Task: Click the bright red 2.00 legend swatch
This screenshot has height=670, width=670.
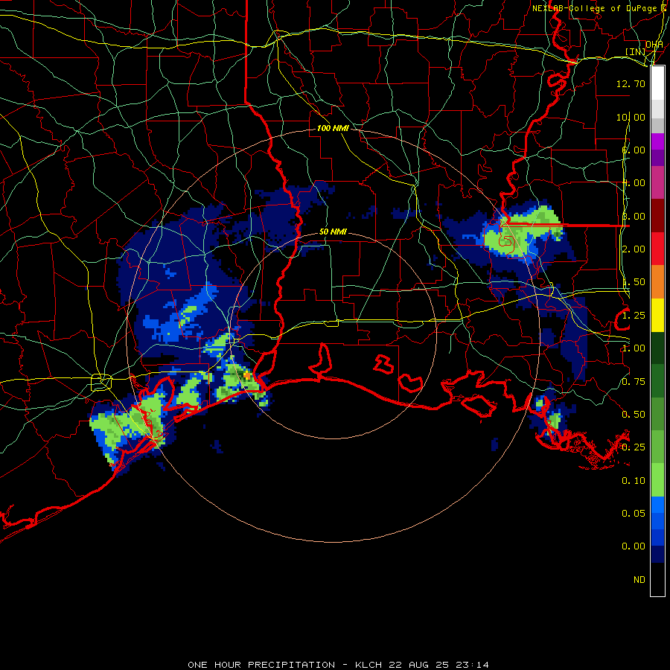Action: [657, 249]
